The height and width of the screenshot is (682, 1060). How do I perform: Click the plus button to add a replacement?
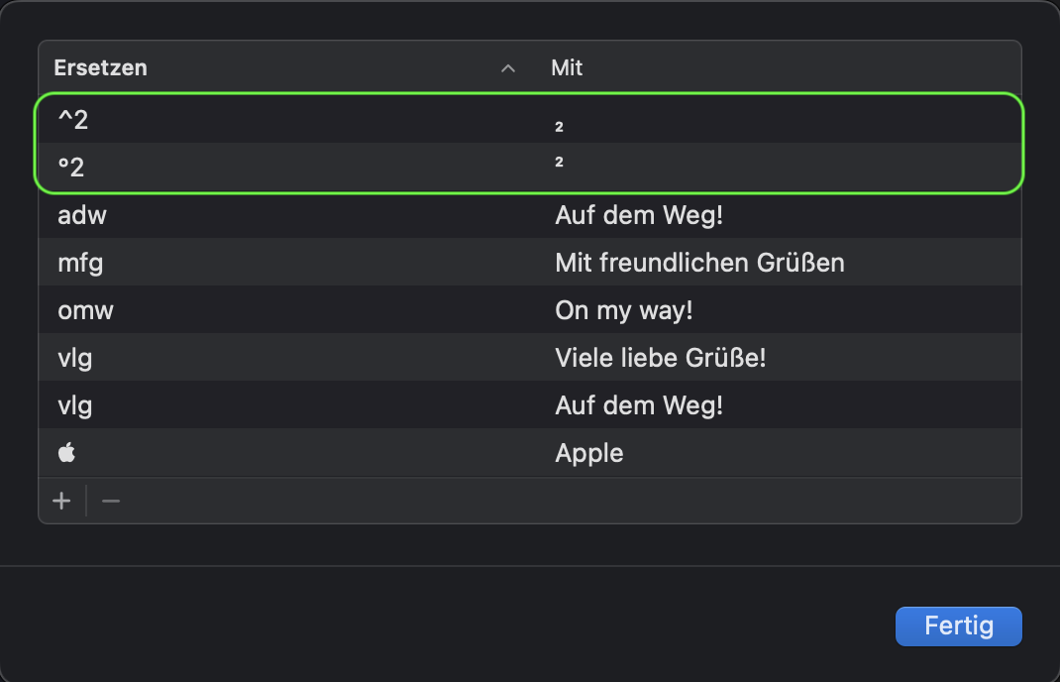coord(61,502)
